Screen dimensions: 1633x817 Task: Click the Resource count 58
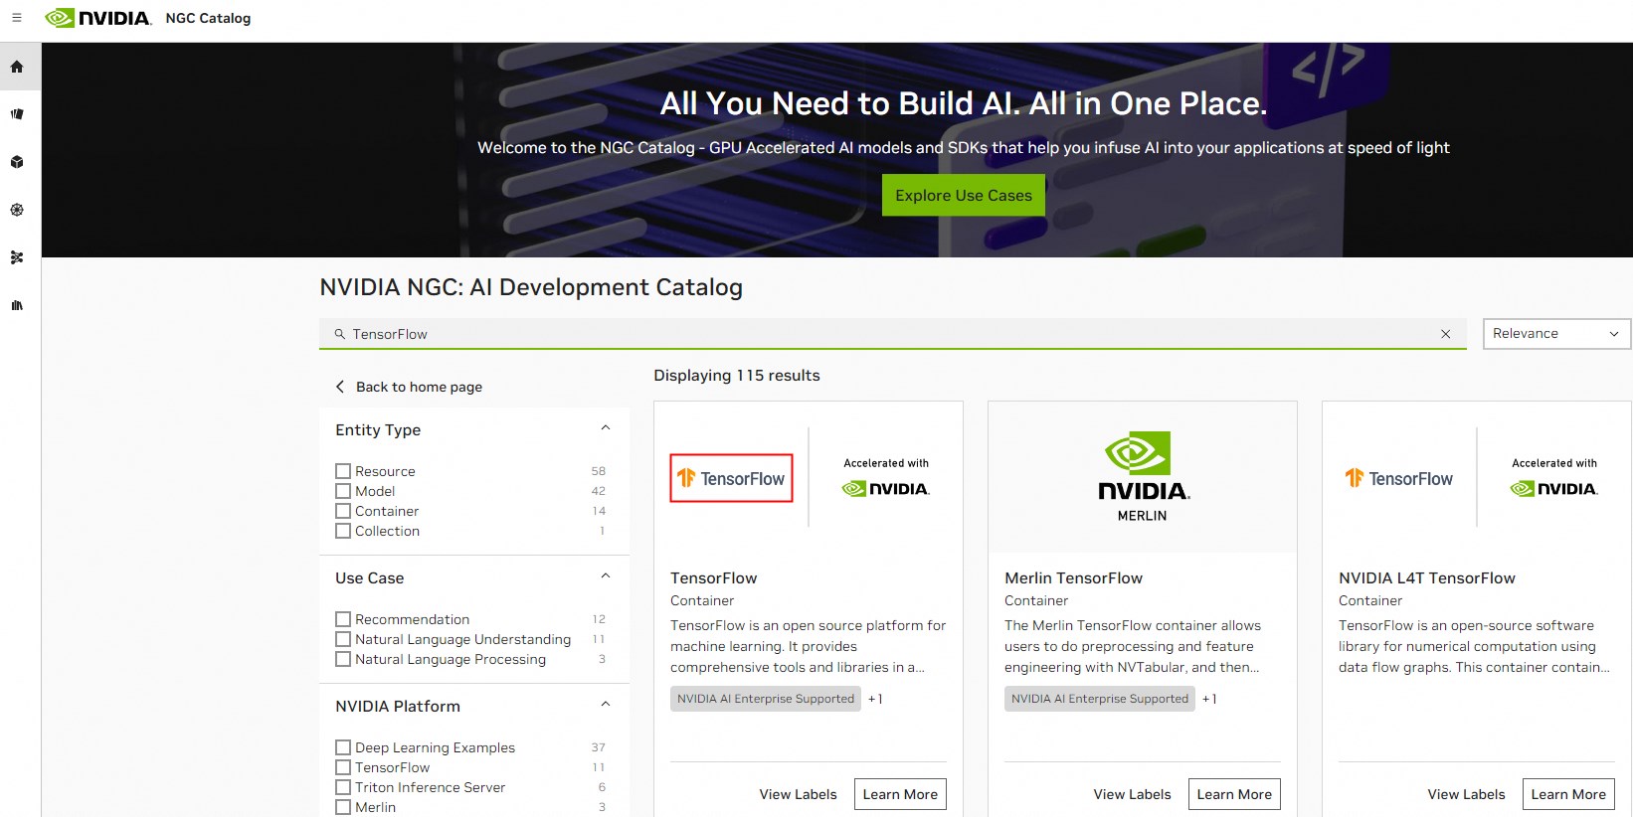click(x=598, y=471)
